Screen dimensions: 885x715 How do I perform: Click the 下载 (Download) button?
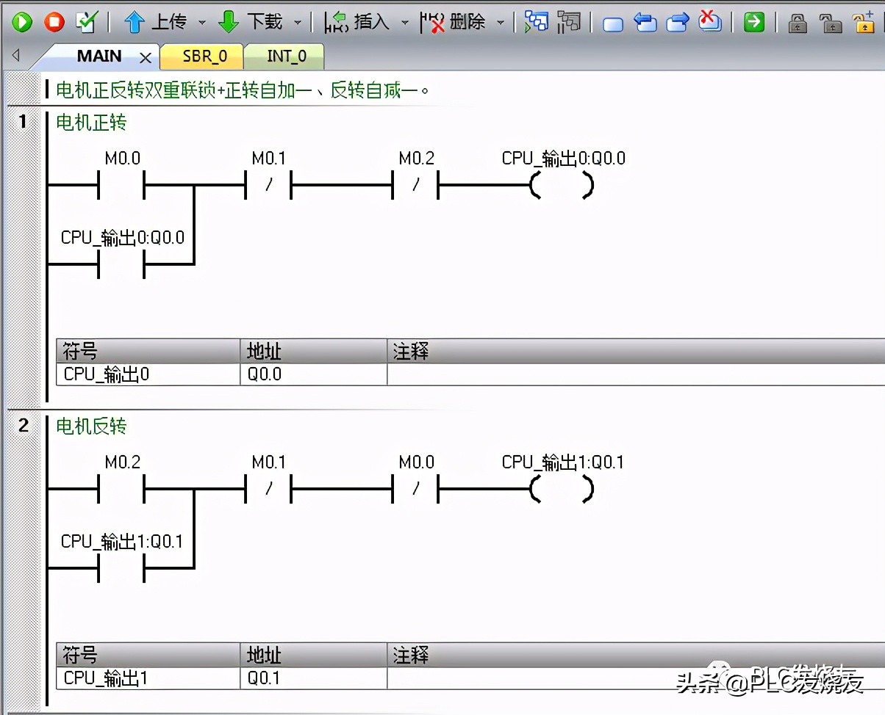pyautogui.click(x=251, y=22)
